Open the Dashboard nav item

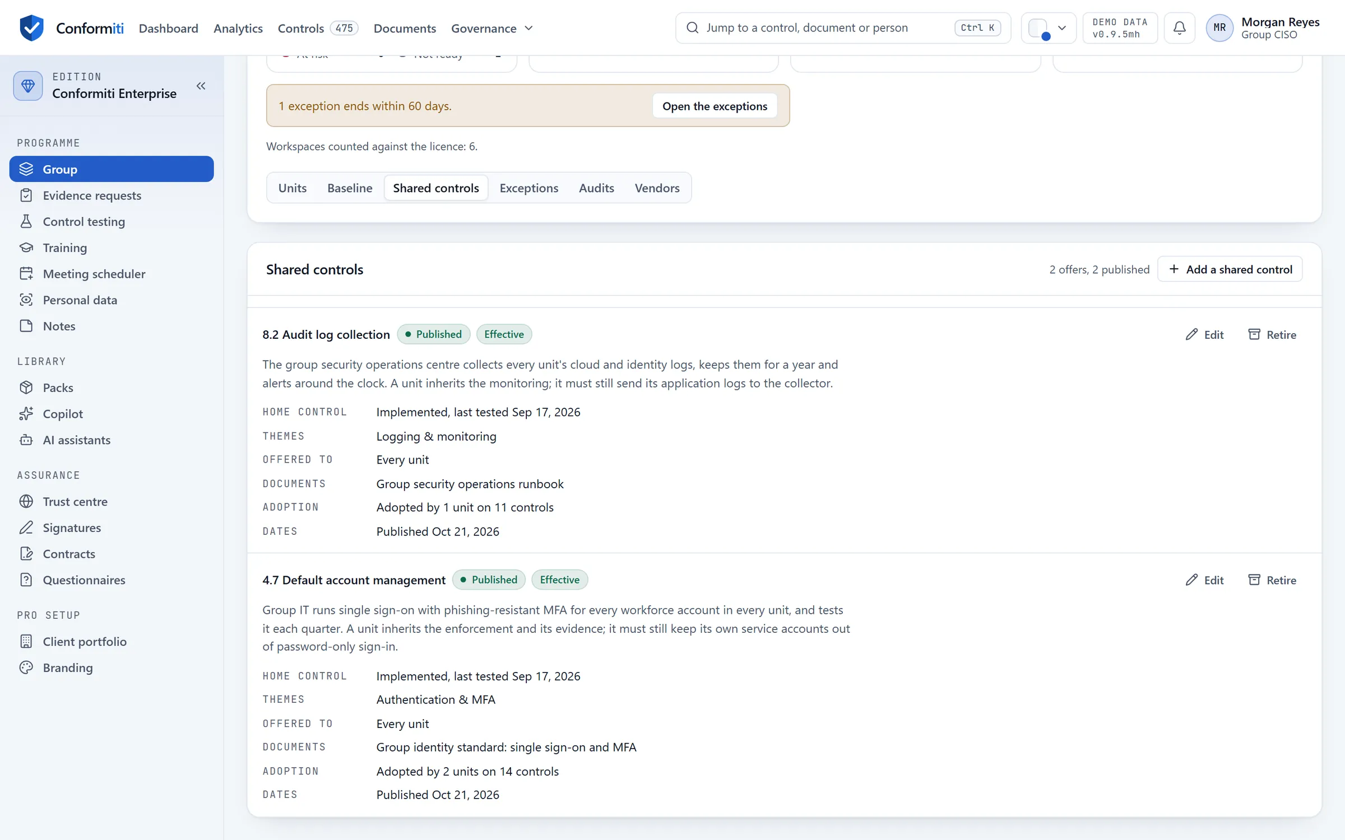pos(168,28)
